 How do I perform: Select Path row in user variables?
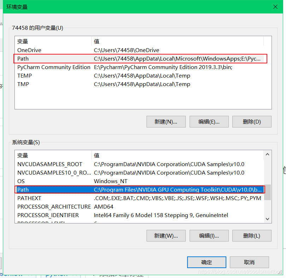[139, 59]
